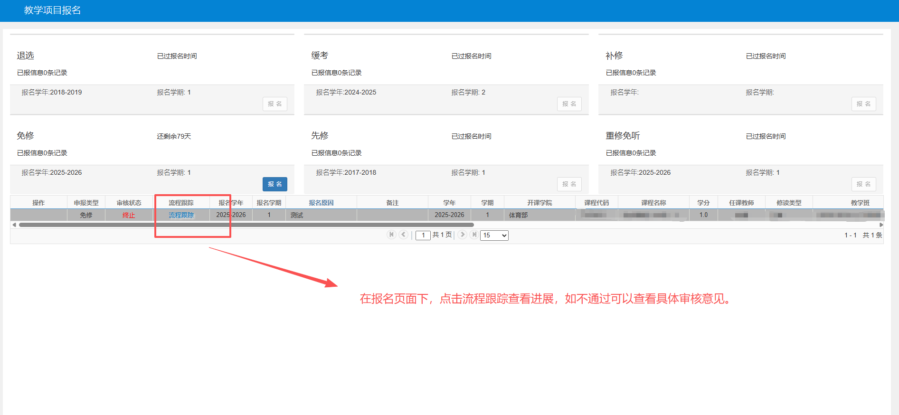Jump to last page icon
899x415 pixels.
pos(474,235)
